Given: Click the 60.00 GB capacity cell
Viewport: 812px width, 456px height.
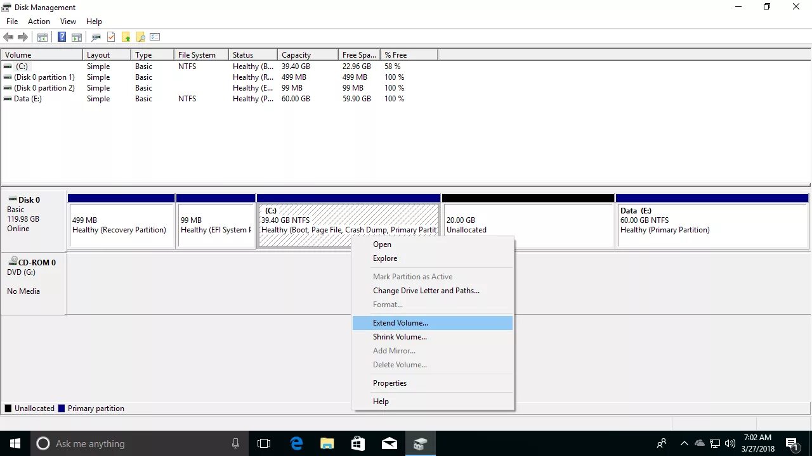Looking at the screenshot, I should pos(296,99).
